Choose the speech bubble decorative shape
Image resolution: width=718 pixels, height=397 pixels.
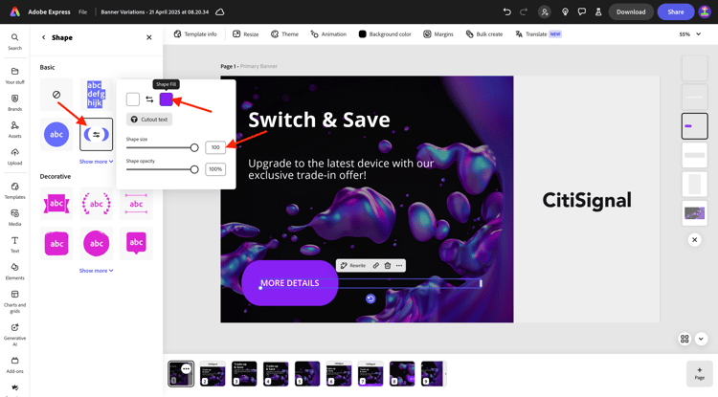click(136, 243)
